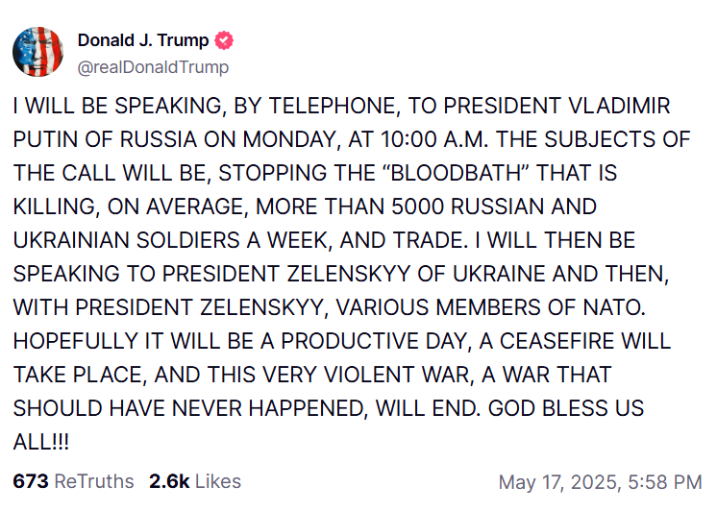Open the Donald J. Trump display name
Viewport: 717px width, 511px height.
[144, 41]
